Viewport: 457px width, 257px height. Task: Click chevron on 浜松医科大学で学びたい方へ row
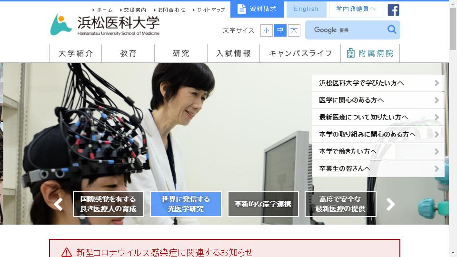point(437,83)
